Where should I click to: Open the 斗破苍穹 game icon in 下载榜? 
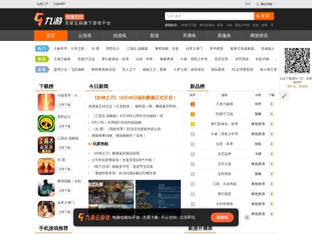pos(46,102)
